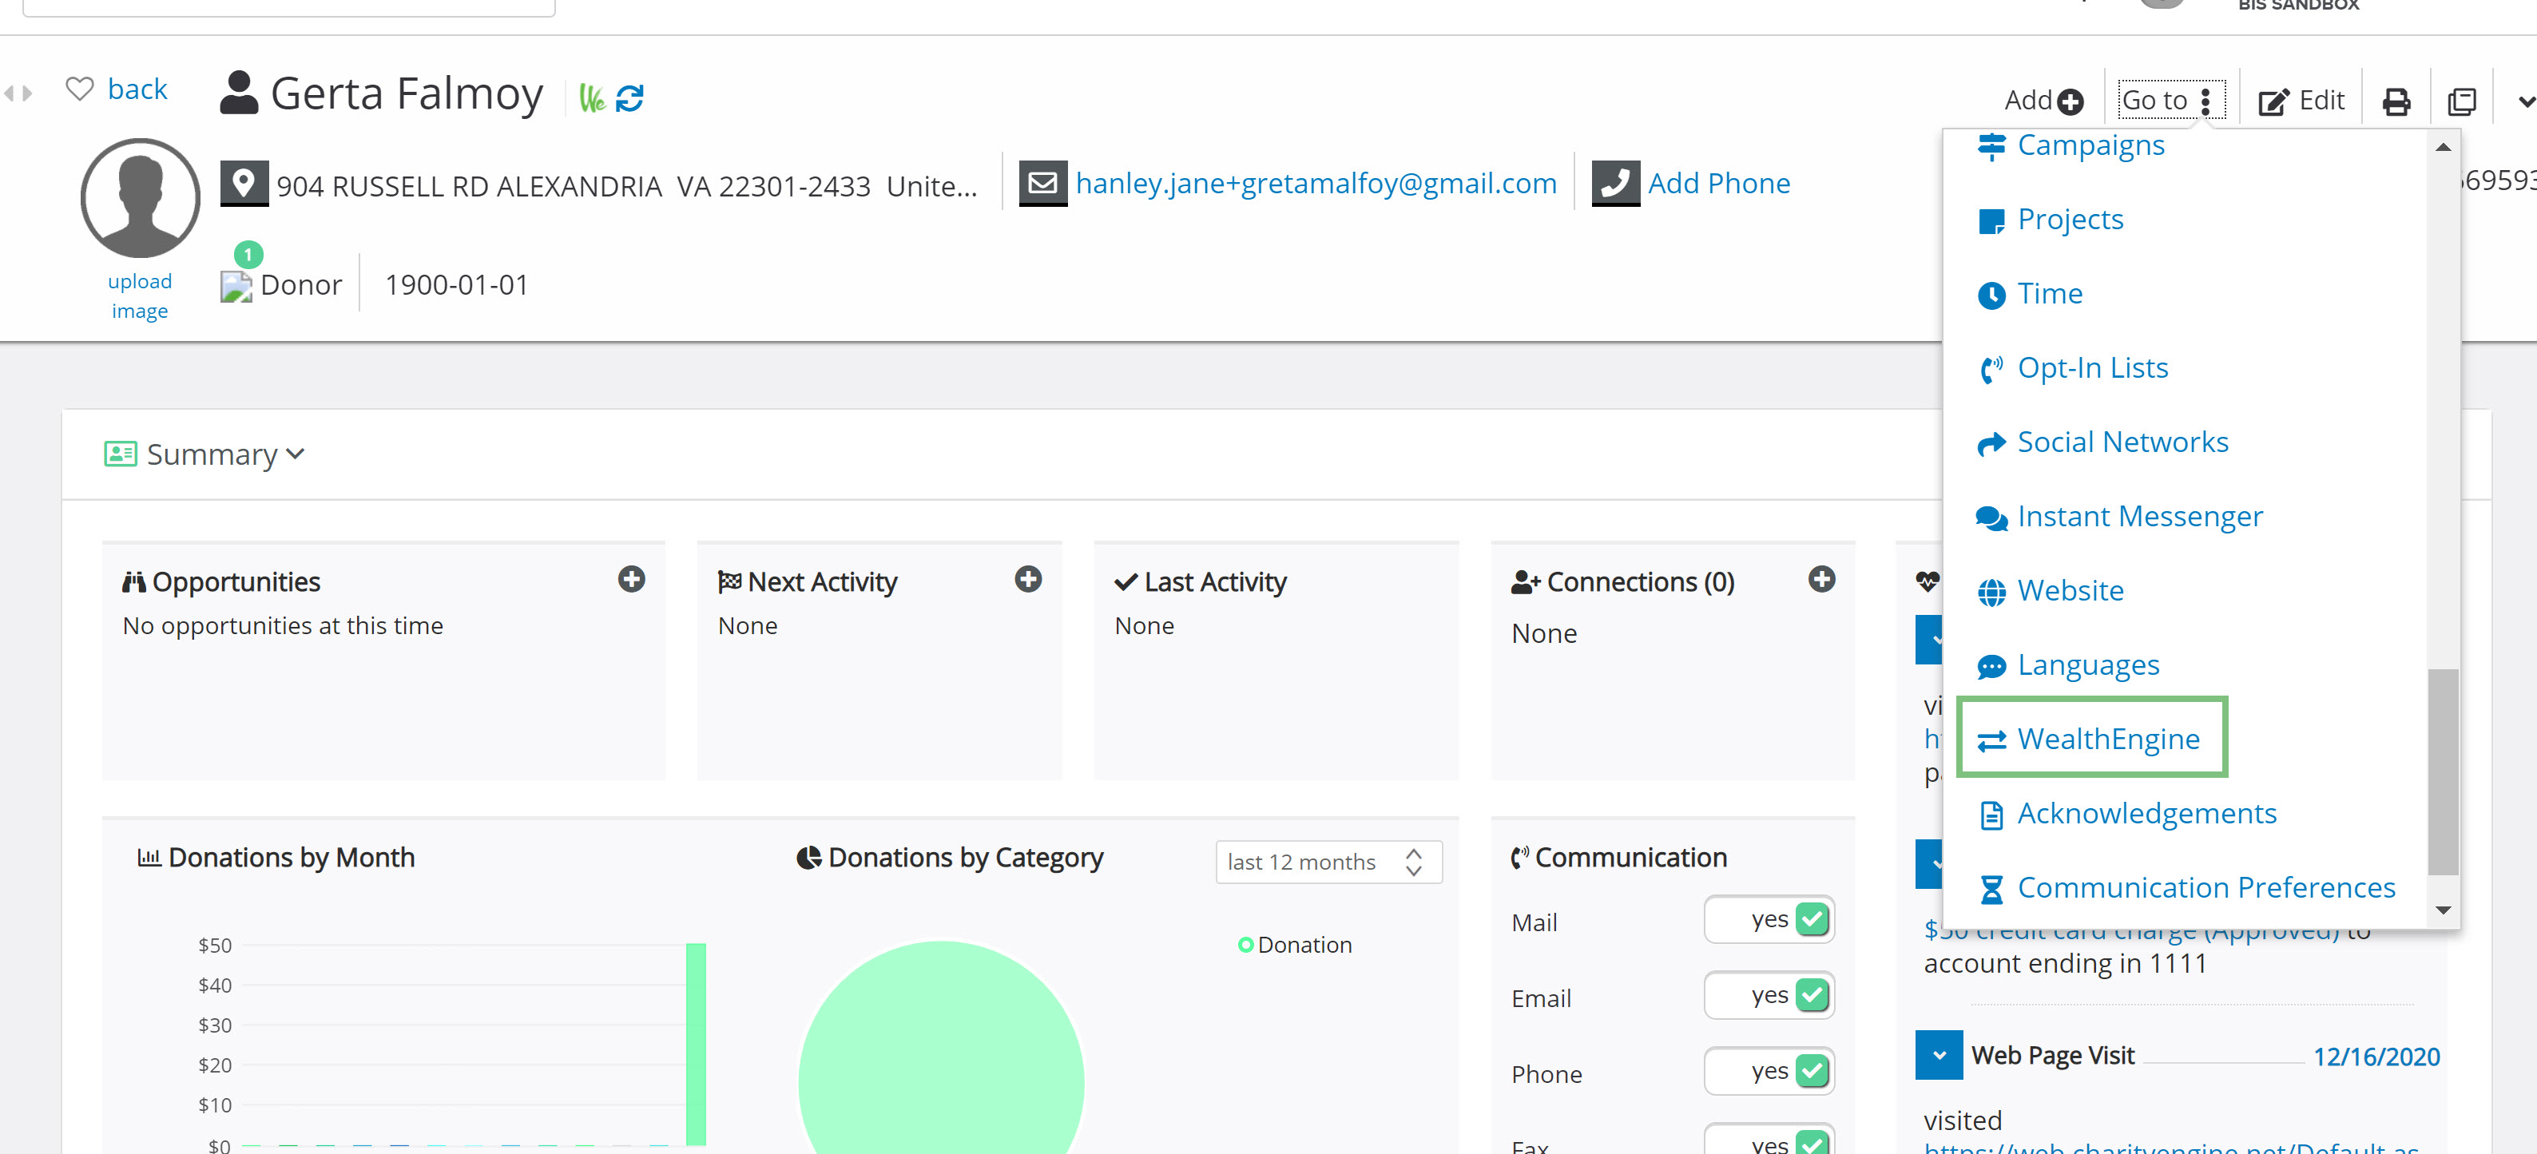
Task: Open the last 12 months selector
Action: coord(1327,862)
